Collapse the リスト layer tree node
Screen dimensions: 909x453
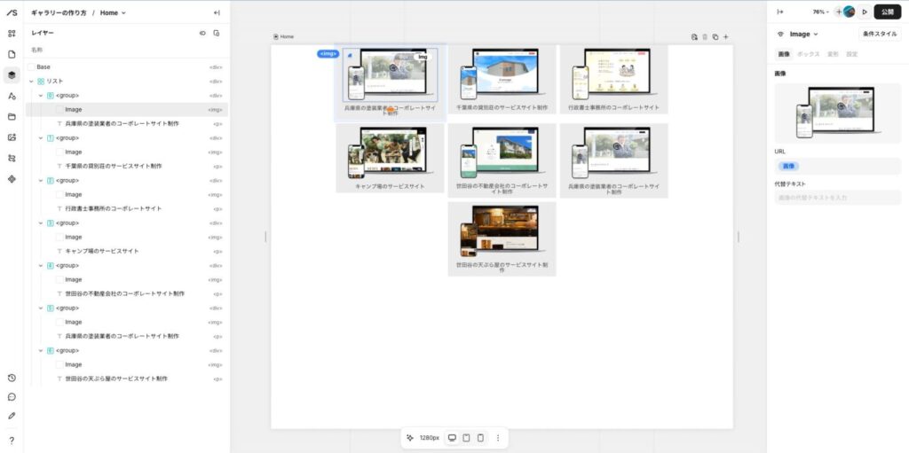31,81
